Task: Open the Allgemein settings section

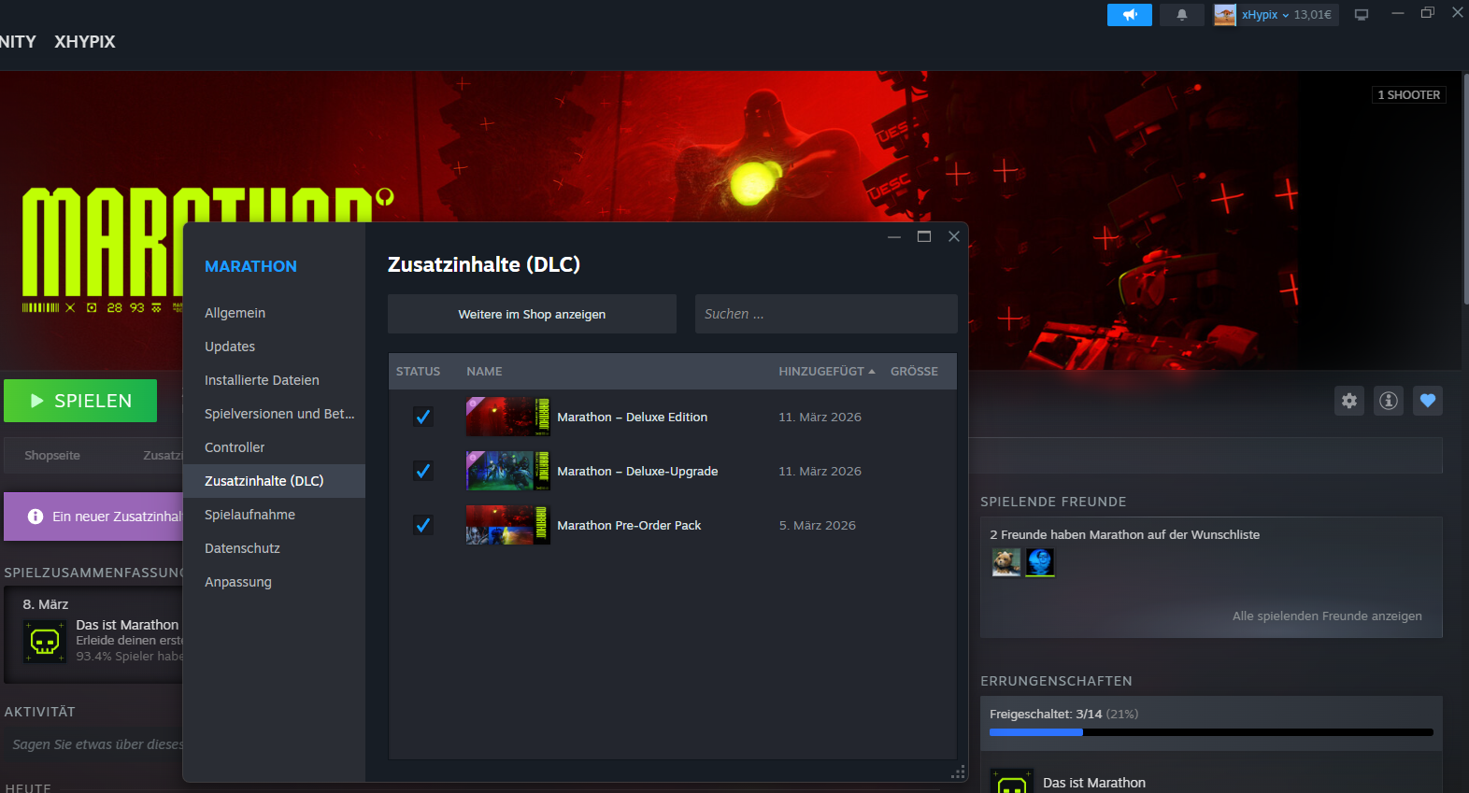Action: click(235, 313)
